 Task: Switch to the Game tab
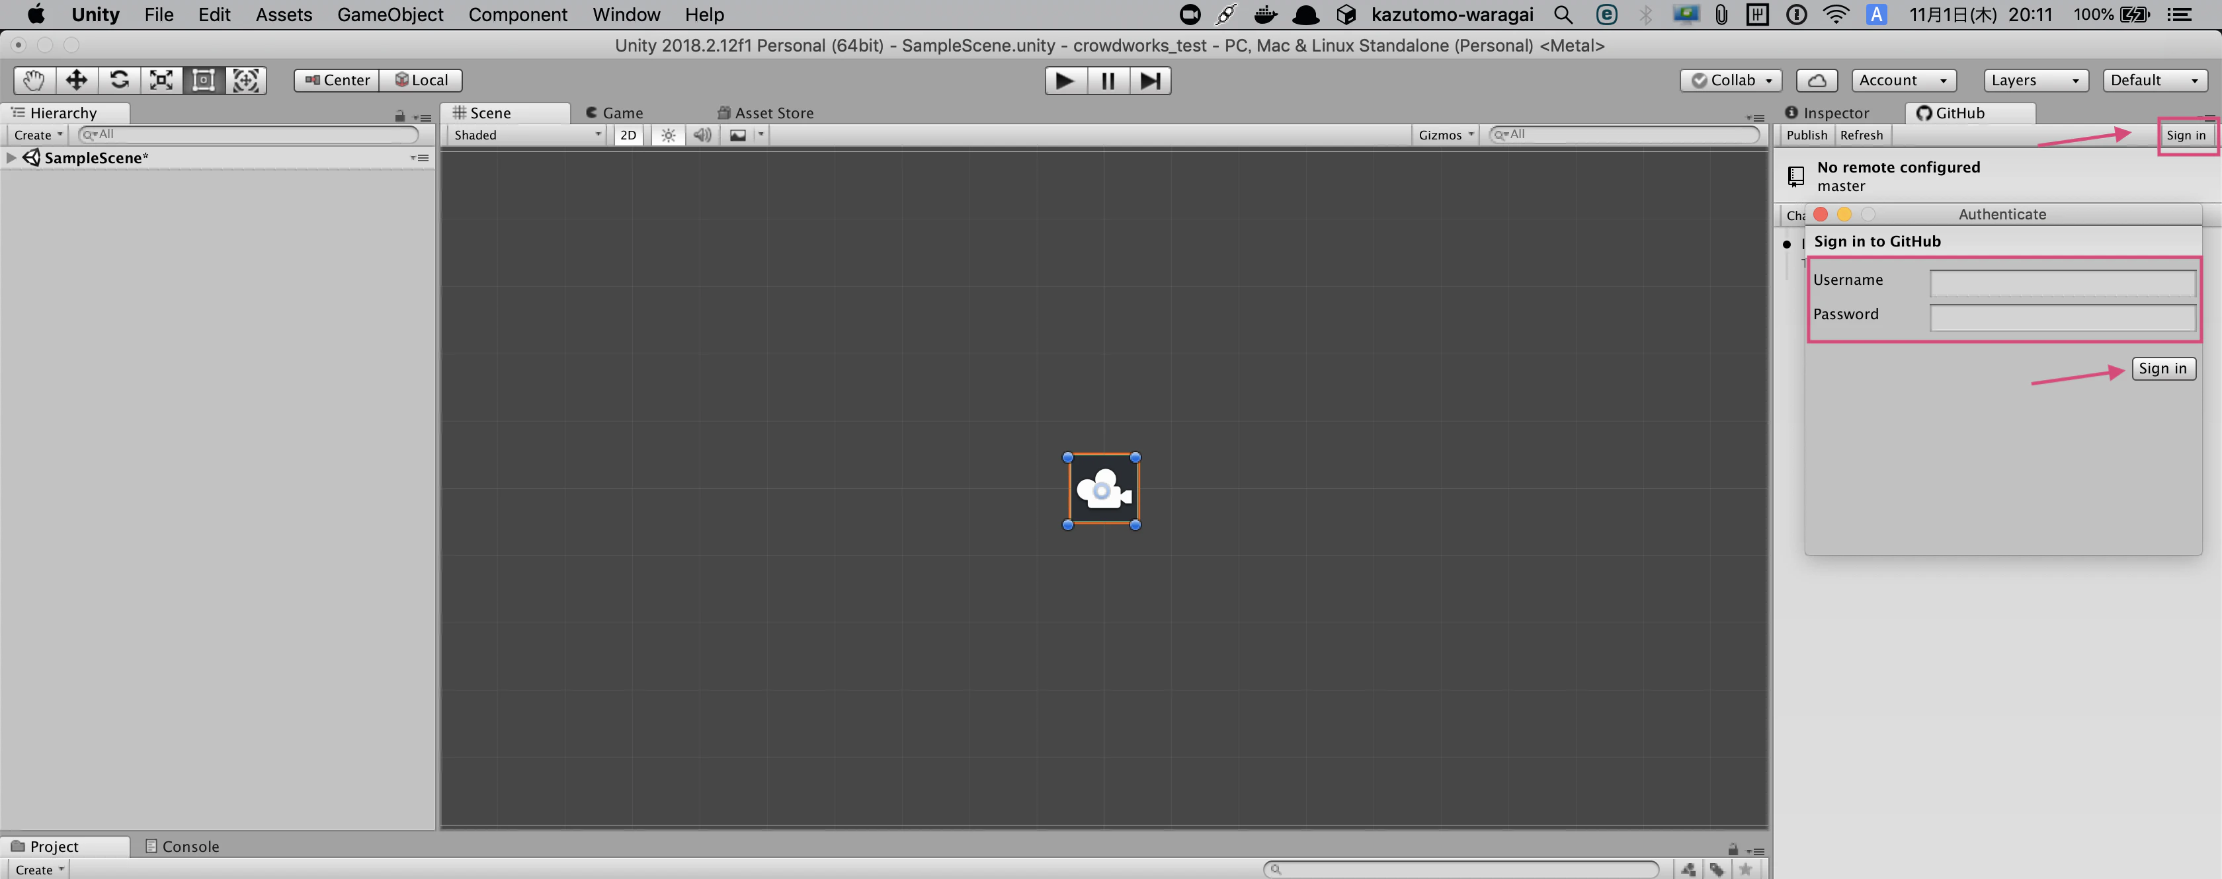(614, 113)
